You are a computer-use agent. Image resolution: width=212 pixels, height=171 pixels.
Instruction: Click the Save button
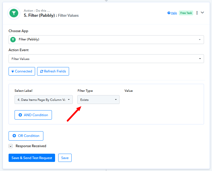(65, 158)
